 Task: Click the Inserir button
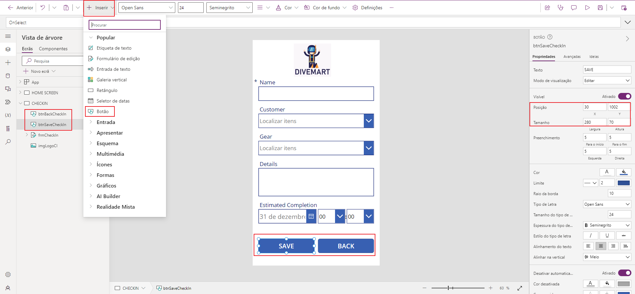coord(99,8)
